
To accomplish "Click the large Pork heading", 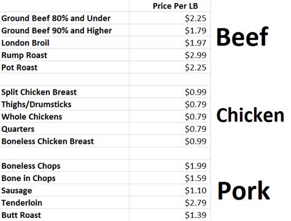I will 244,190.
